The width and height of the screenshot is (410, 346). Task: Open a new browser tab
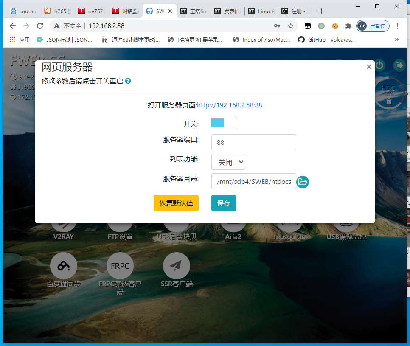click(321, 11)
